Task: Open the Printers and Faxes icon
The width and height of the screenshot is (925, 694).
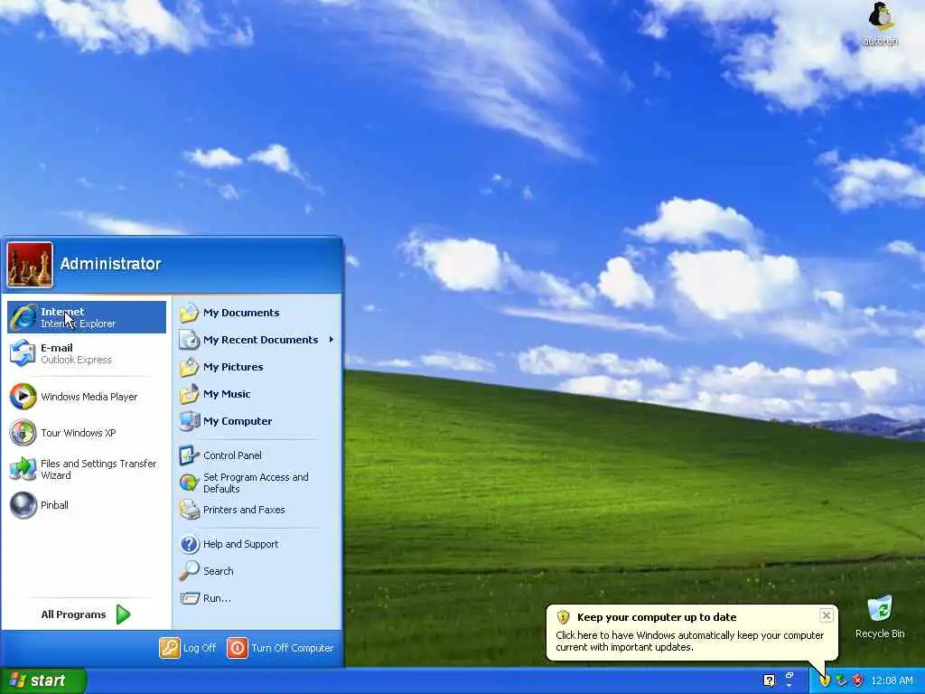Action: (x=190, y=510)
